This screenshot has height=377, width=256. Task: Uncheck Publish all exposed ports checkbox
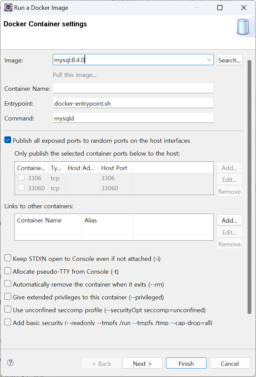pyautogui.click(x=8, y=140)
